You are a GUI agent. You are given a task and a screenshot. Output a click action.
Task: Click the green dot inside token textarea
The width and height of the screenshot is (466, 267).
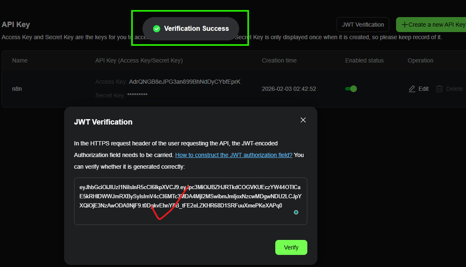pyautogui.click(x=296, y=212)
